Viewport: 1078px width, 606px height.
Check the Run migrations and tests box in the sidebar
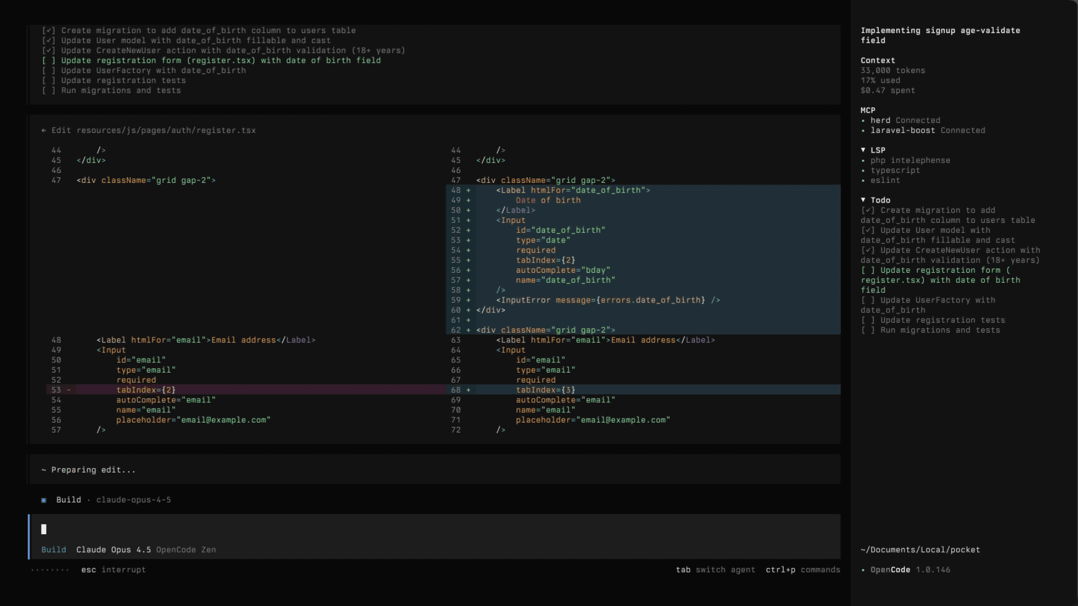[x=868, y=330]
